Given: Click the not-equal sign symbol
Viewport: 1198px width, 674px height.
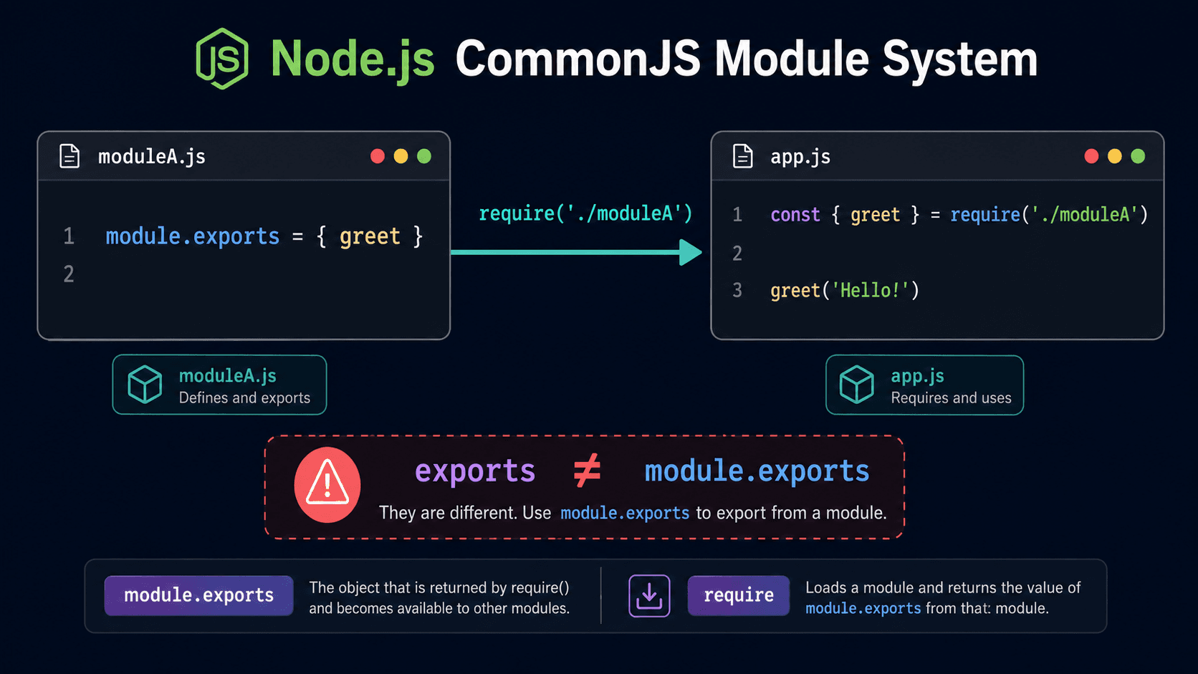Looking at the screenshot, I should click(x=587, y=471).
